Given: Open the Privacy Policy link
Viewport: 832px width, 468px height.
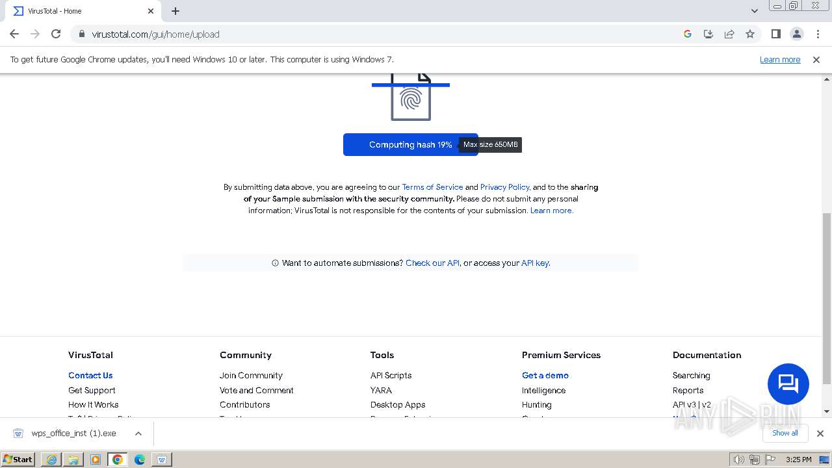Looking at the screenshot, I should click(504, 187).
